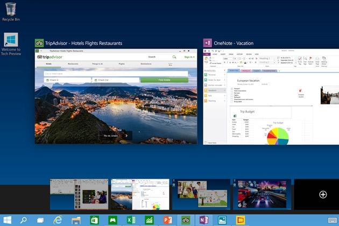The height and width of the screenshot is (226, 339).
Task: Click OneNote icon in Task View title
Action: (207, 43)
